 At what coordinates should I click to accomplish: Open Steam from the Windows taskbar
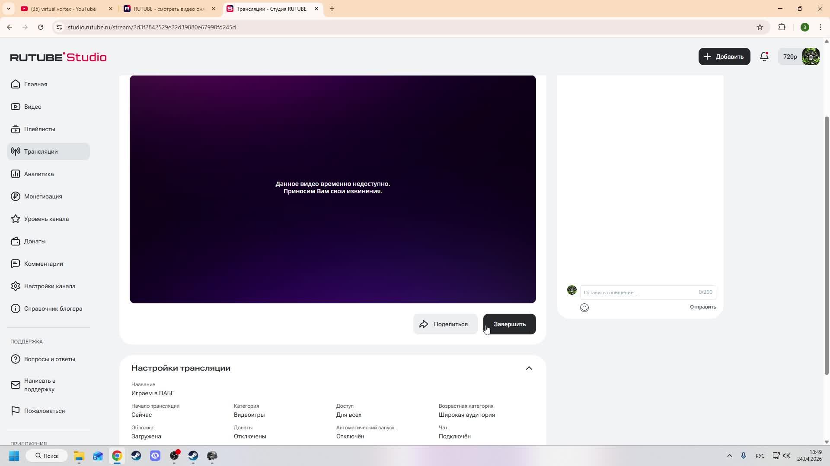tap(136, 456)
